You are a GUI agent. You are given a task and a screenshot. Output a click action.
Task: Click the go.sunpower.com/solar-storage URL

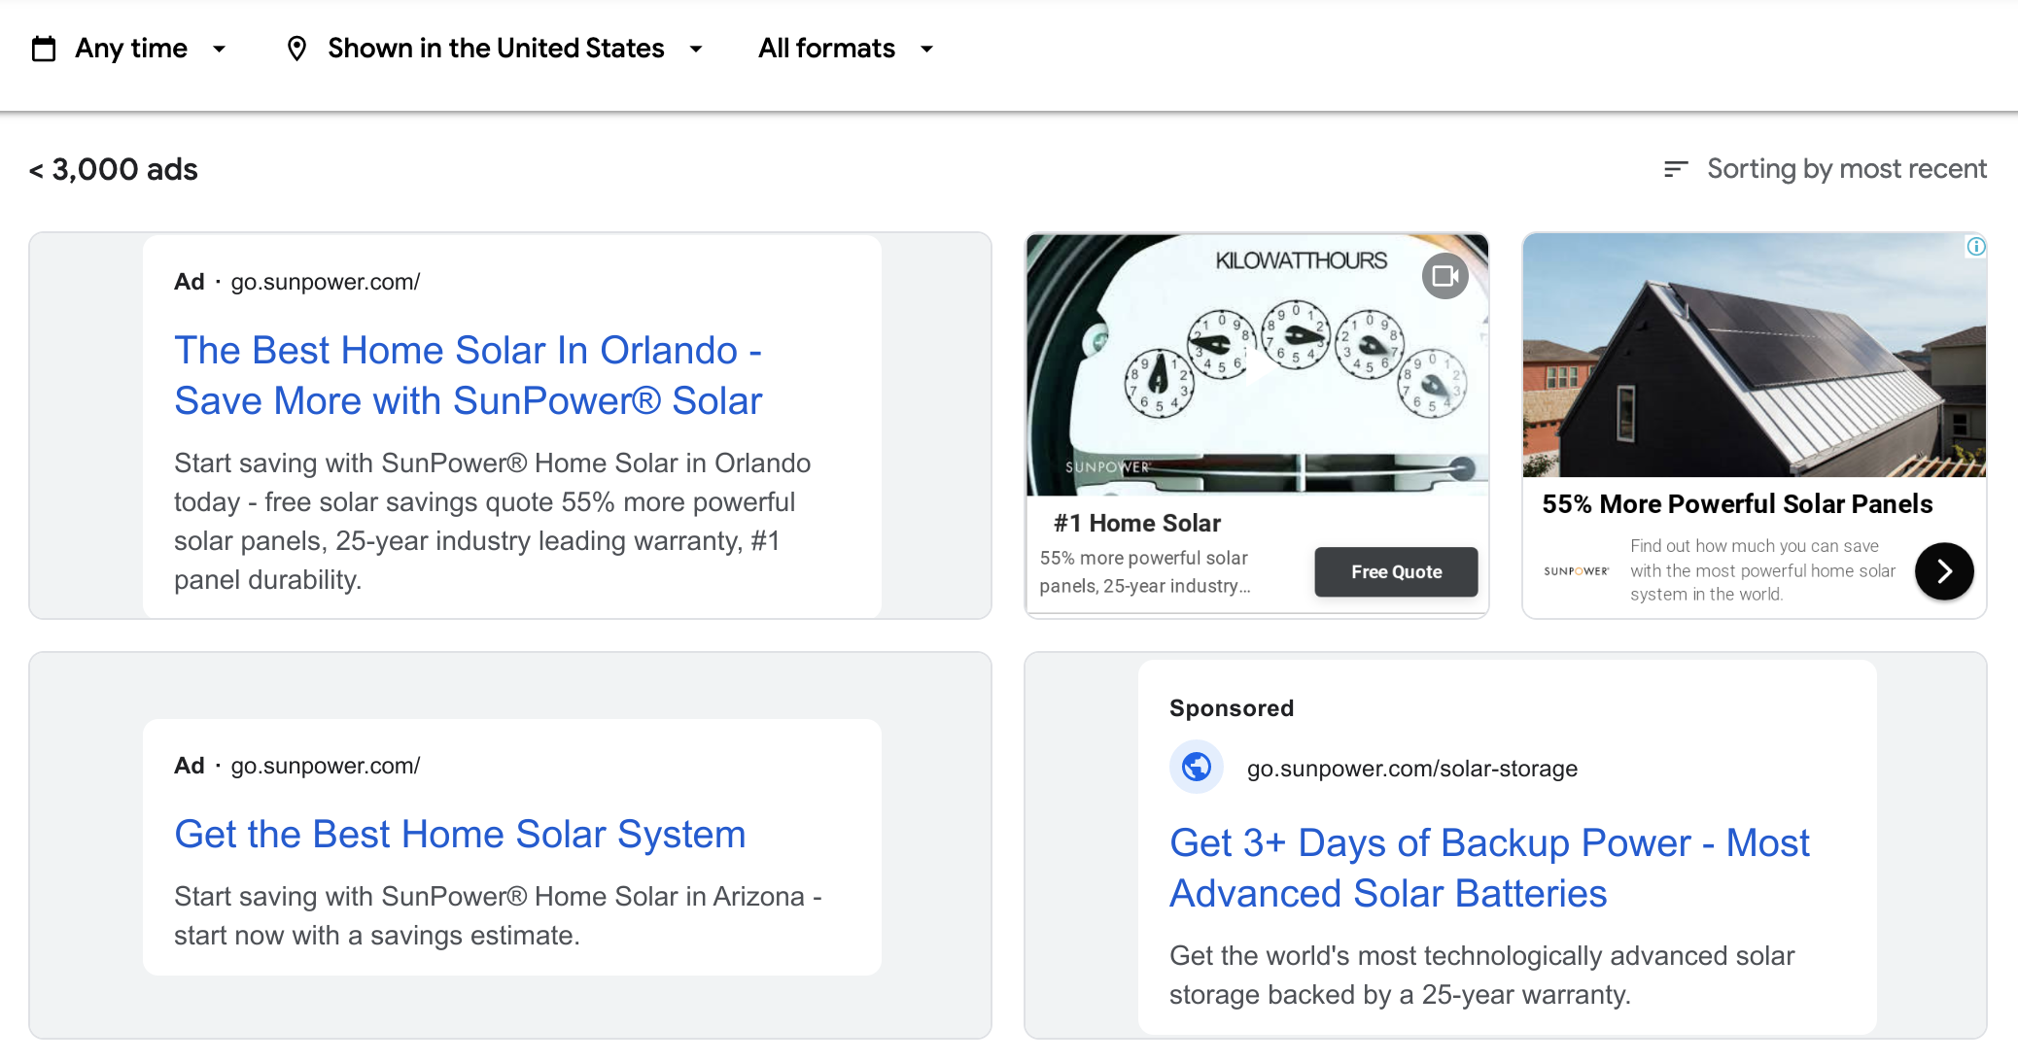coord(1411,768)
